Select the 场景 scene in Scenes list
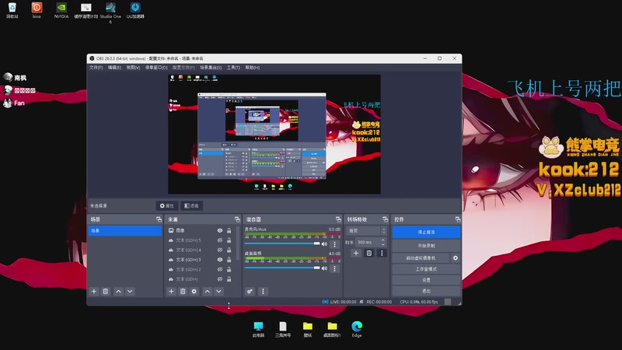Screen dimensions: 622x350 125,230
